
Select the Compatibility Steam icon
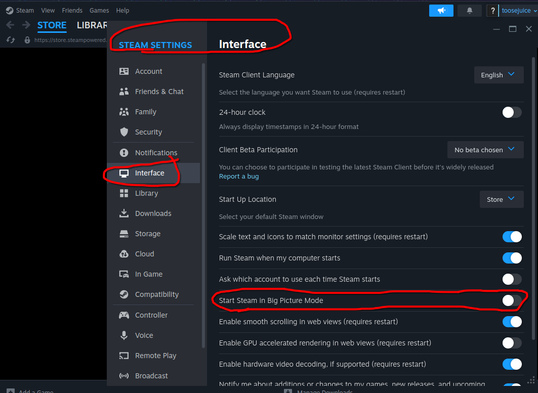click(x=124, y=294)
